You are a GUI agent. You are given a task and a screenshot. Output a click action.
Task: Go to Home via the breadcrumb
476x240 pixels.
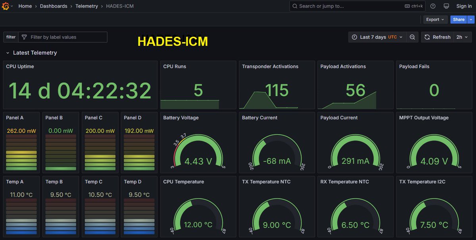tap(25, 6)
